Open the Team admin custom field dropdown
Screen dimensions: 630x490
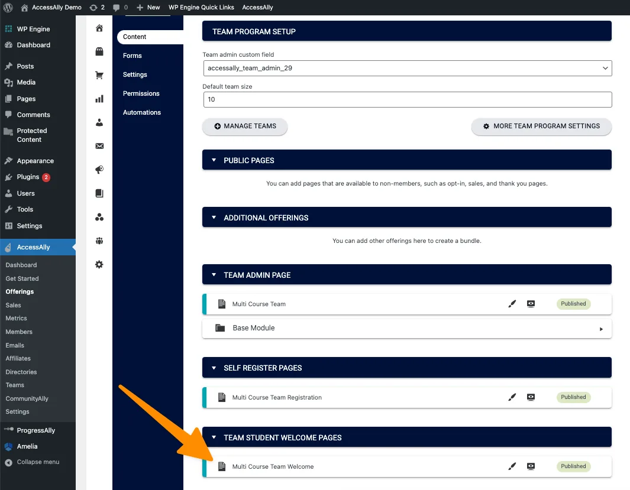click(407, 68)
